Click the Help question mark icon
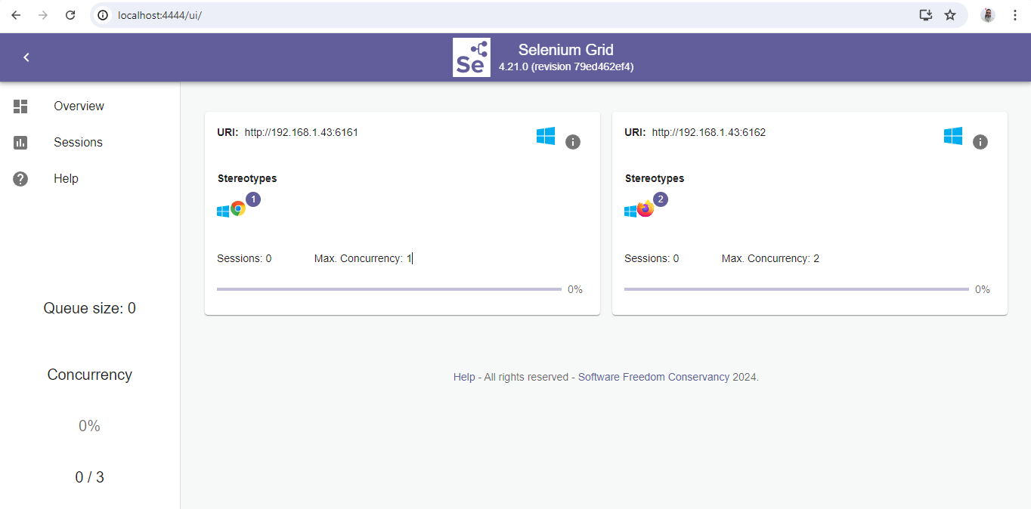 pyautogui.click(x=20, y=179)
